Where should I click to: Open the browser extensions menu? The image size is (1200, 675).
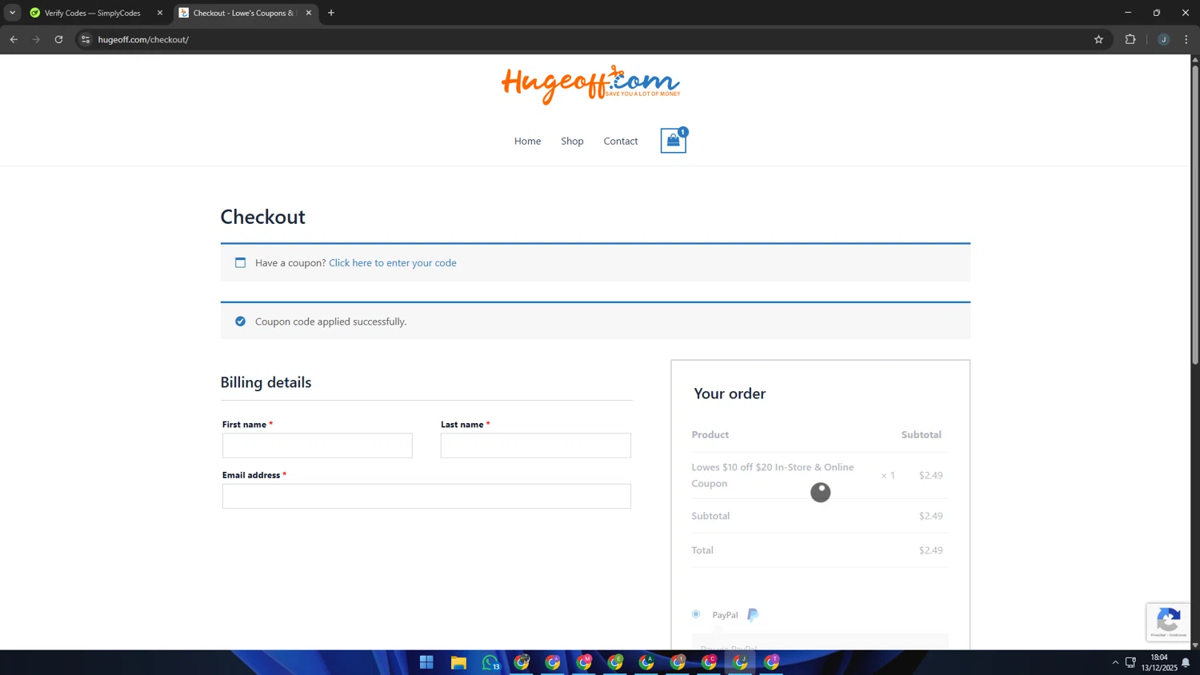point(1130,39)
